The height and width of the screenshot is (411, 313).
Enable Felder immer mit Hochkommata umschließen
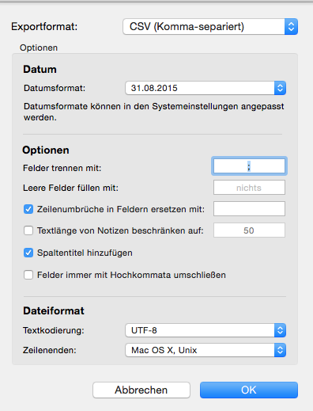[28, 275]
